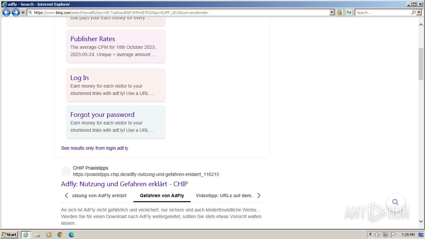Click the Publisher Rates description text
The image size is (425, 239).
[114, 51]
